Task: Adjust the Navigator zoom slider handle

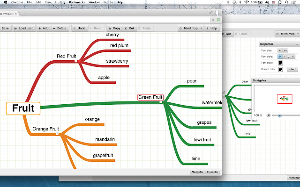Action: pos(280,115)
